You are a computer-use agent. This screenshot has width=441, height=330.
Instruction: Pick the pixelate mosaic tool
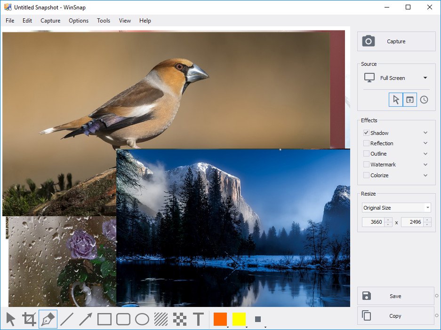click(179, 318)
